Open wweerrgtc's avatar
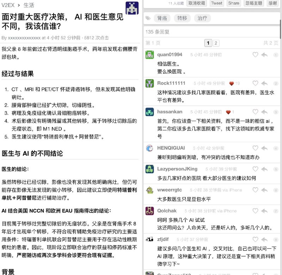Image resolution: width=282 pixels, height=275 pixels. [149, 190]
